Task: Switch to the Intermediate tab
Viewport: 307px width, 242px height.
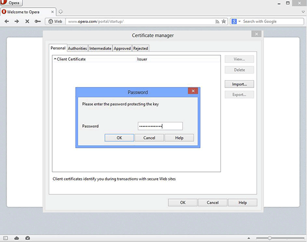Action: 100,49
